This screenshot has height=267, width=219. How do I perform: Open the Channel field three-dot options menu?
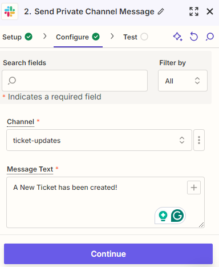(199, 140)
